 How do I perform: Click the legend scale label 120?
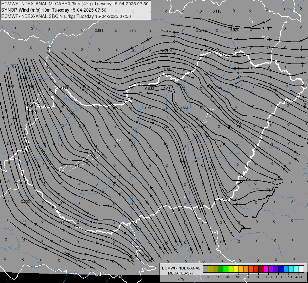click(x=269, y=277)
